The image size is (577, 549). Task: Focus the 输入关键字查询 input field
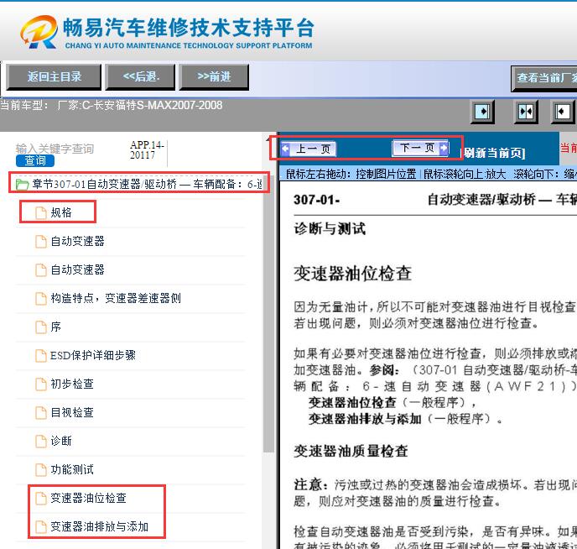pos(55,149)
